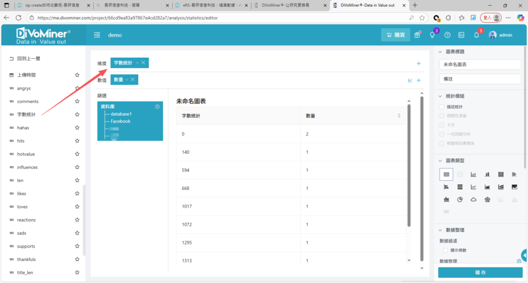Open the notification bell icon

pos(476,35)
